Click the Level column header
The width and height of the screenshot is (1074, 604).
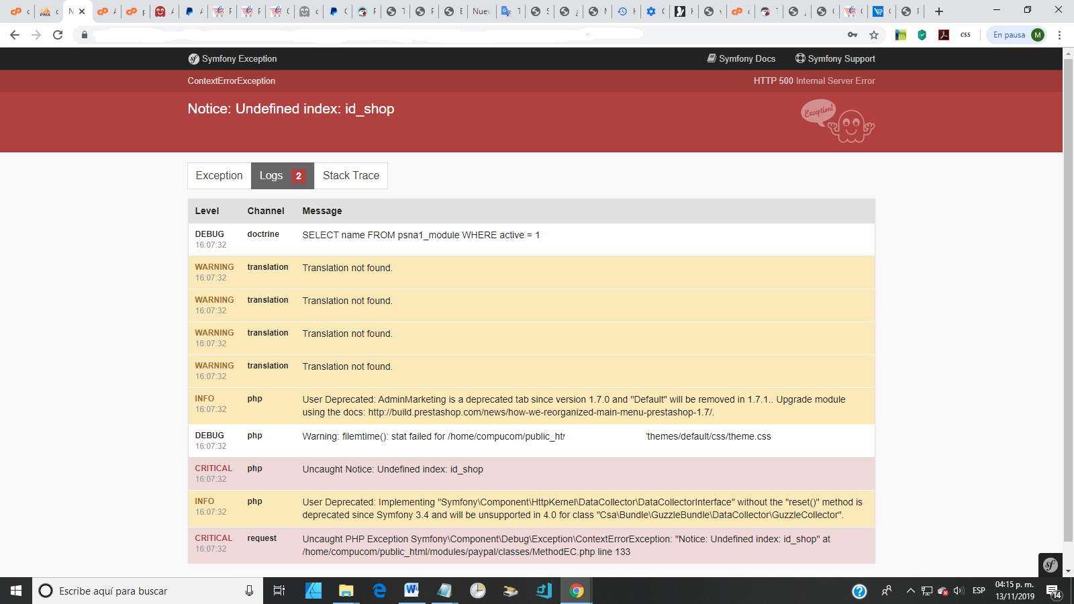point(207,211)
